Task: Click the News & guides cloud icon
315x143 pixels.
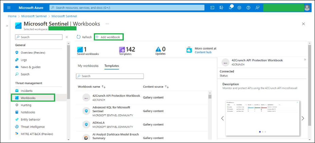Action: tap(17, 67)
